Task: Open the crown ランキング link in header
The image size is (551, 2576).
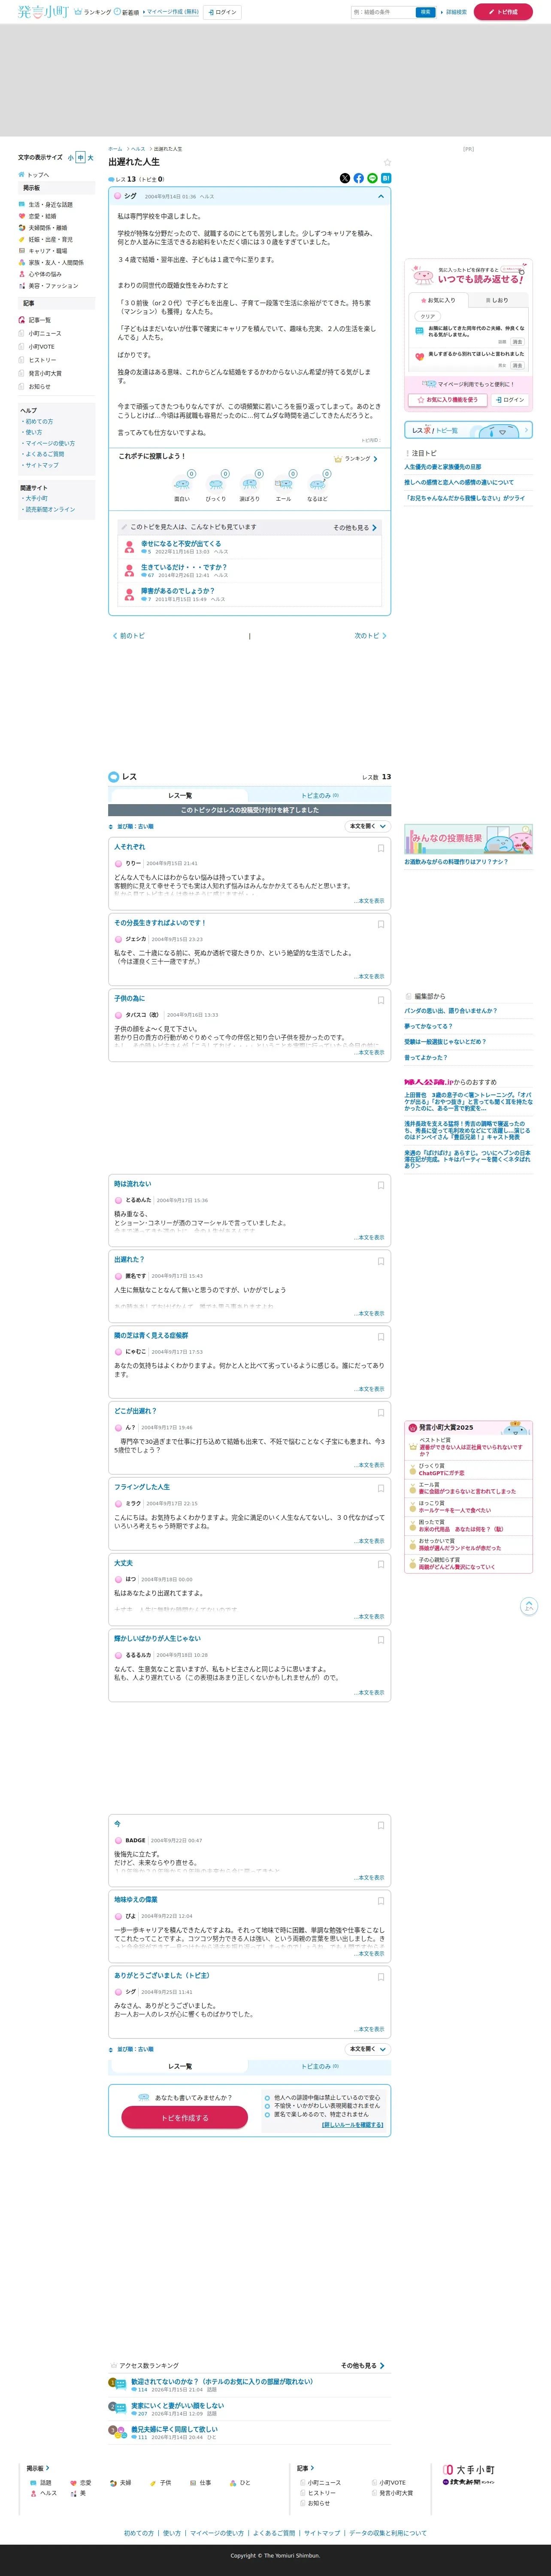Action: coord(93,12)
